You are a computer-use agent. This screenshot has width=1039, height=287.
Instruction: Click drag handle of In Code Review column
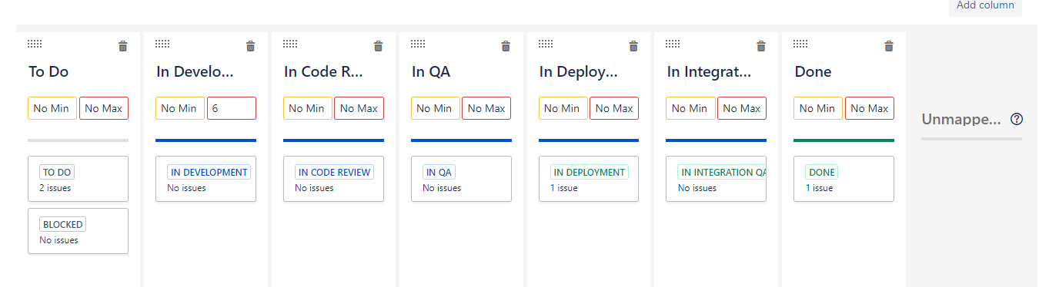(290, 44)
